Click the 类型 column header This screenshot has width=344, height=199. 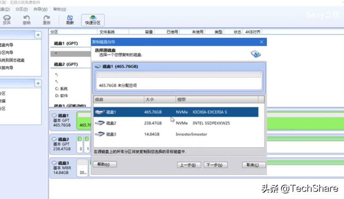coord(218,32)
